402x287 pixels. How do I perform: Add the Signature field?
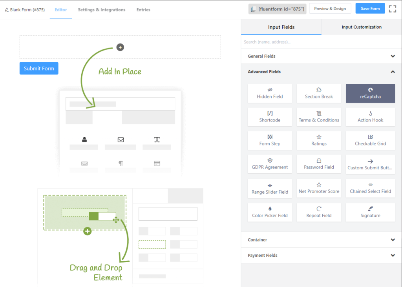pos(370,212)
